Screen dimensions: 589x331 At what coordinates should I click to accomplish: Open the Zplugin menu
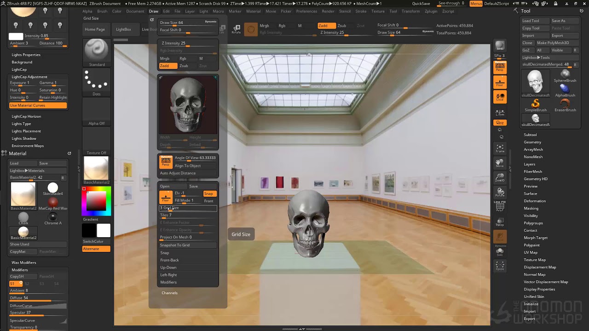(x=431, y=11)
